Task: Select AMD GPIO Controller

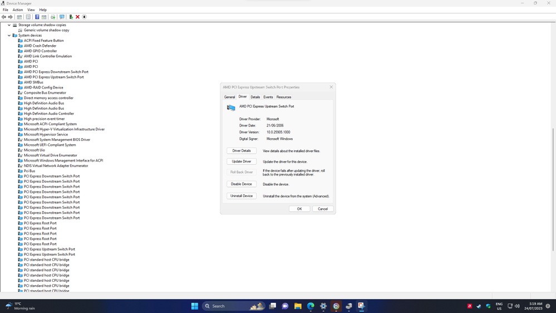Action: 40,51
